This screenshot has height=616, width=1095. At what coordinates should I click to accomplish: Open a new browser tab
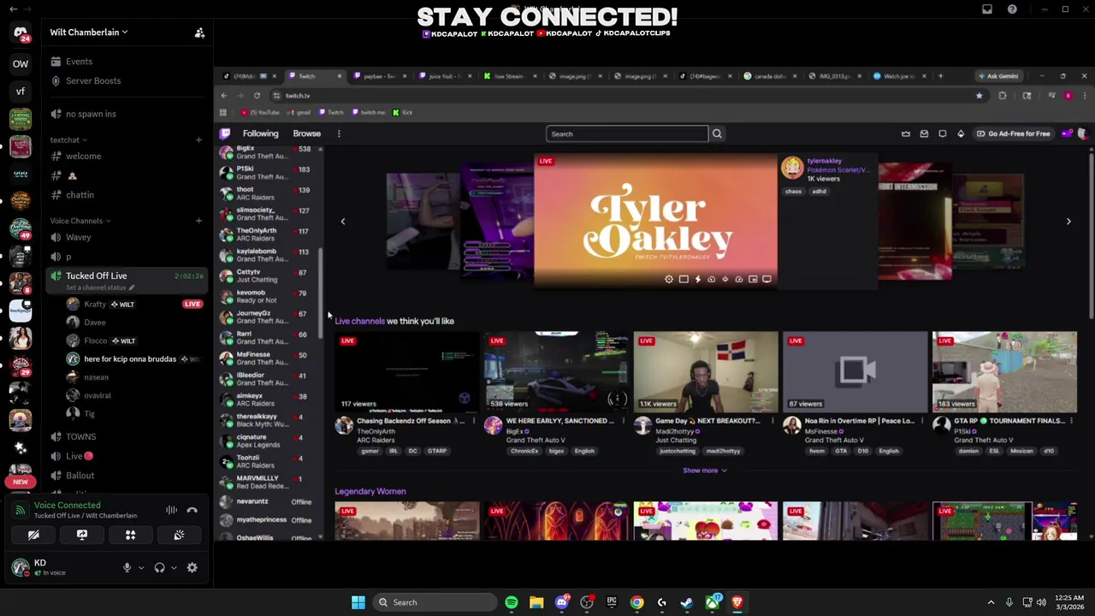[x=940, y=76]
